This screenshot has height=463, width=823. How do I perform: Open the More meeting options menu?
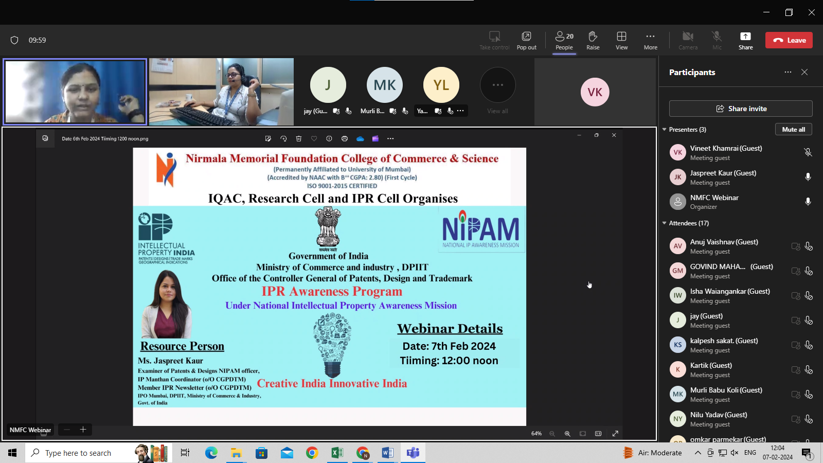650,40
